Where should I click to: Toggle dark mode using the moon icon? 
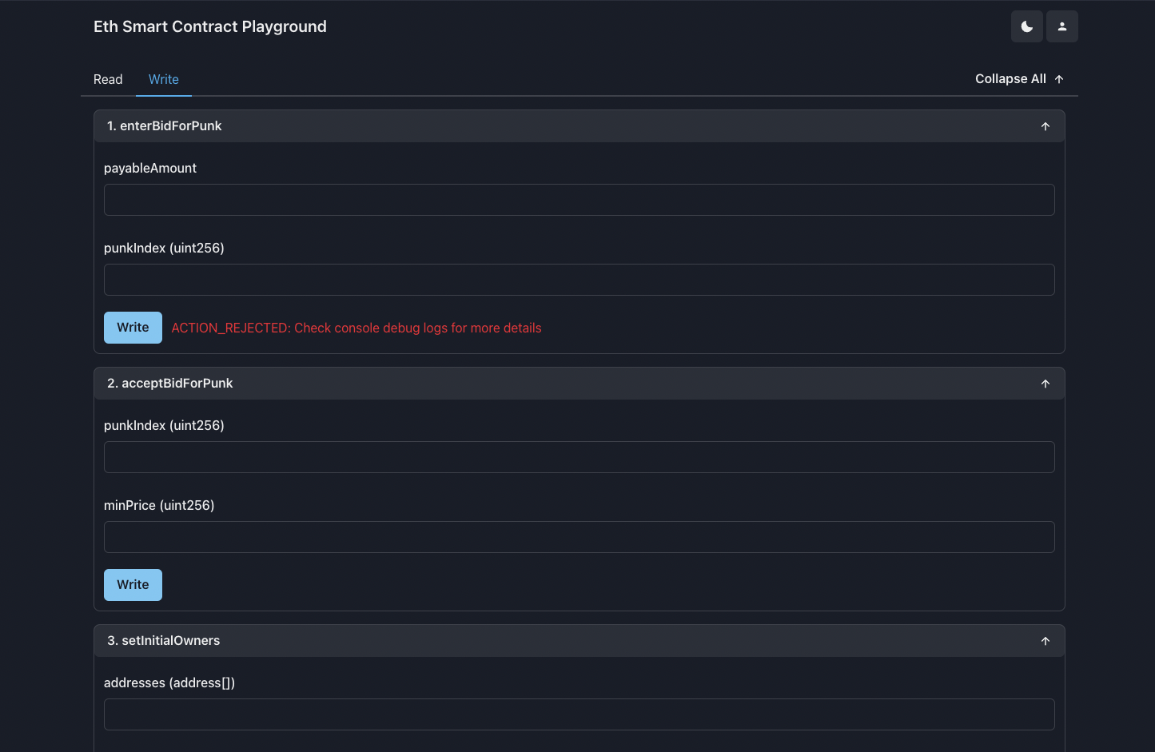point(1026,26)
